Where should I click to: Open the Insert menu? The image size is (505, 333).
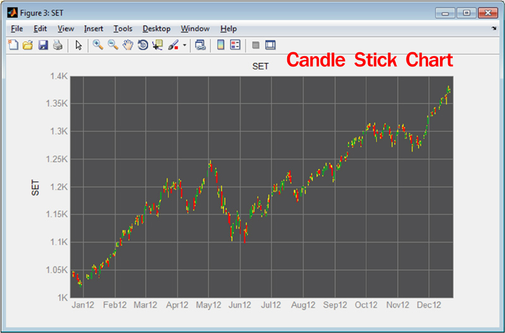pyautogui.click(x=93, y=28)
